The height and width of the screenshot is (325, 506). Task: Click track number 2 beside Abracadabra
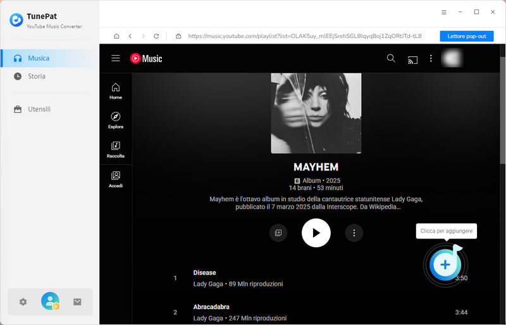point(175,312)
